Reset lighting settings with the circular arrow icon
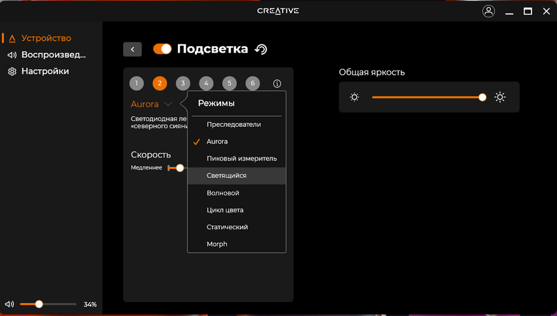 pyautogui.click(x=261, y=49)
